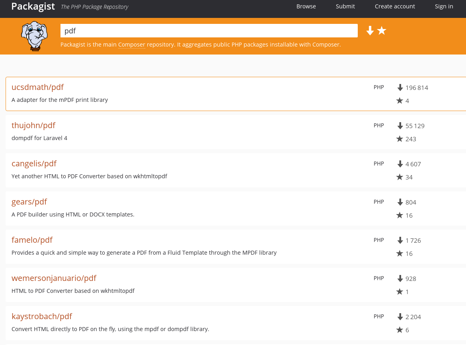
Task: Click the download count 2 204
Action: (413, 317)
